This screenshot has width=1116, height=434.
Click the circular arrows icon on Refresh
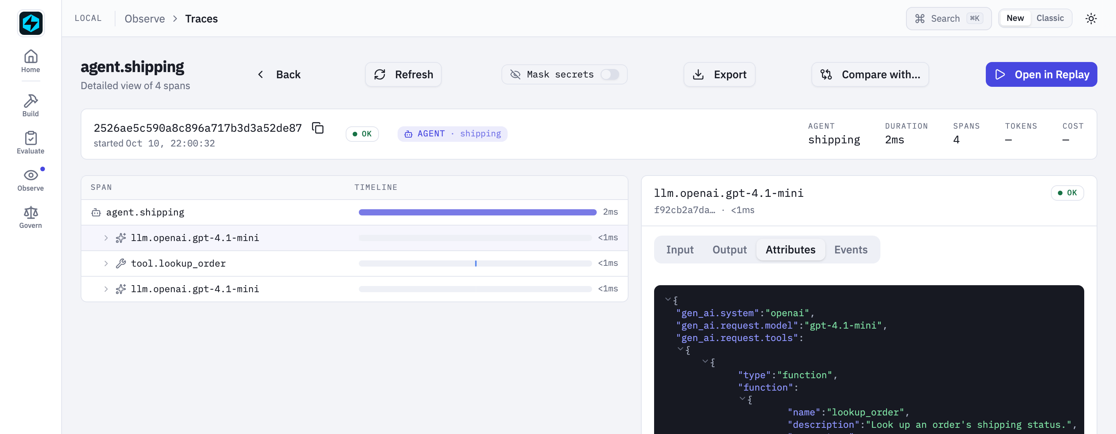[380, 75]
